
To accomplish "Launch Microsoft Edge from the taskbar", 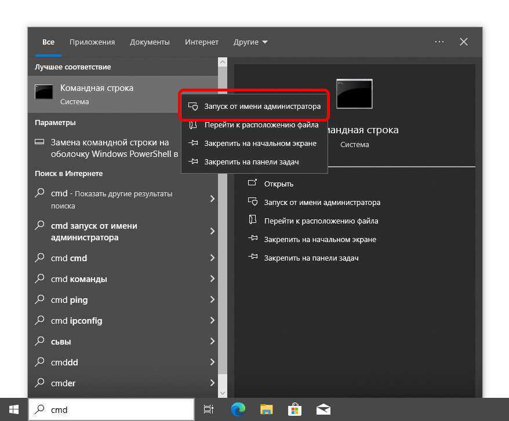I will tap(238, 409).
